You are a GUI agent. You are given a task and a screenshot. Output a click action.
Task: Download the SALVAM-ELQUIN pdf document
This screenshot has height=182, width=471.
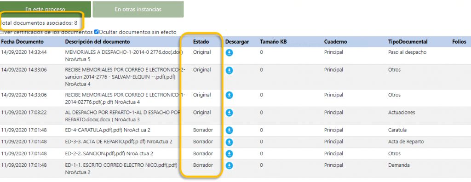229,71
